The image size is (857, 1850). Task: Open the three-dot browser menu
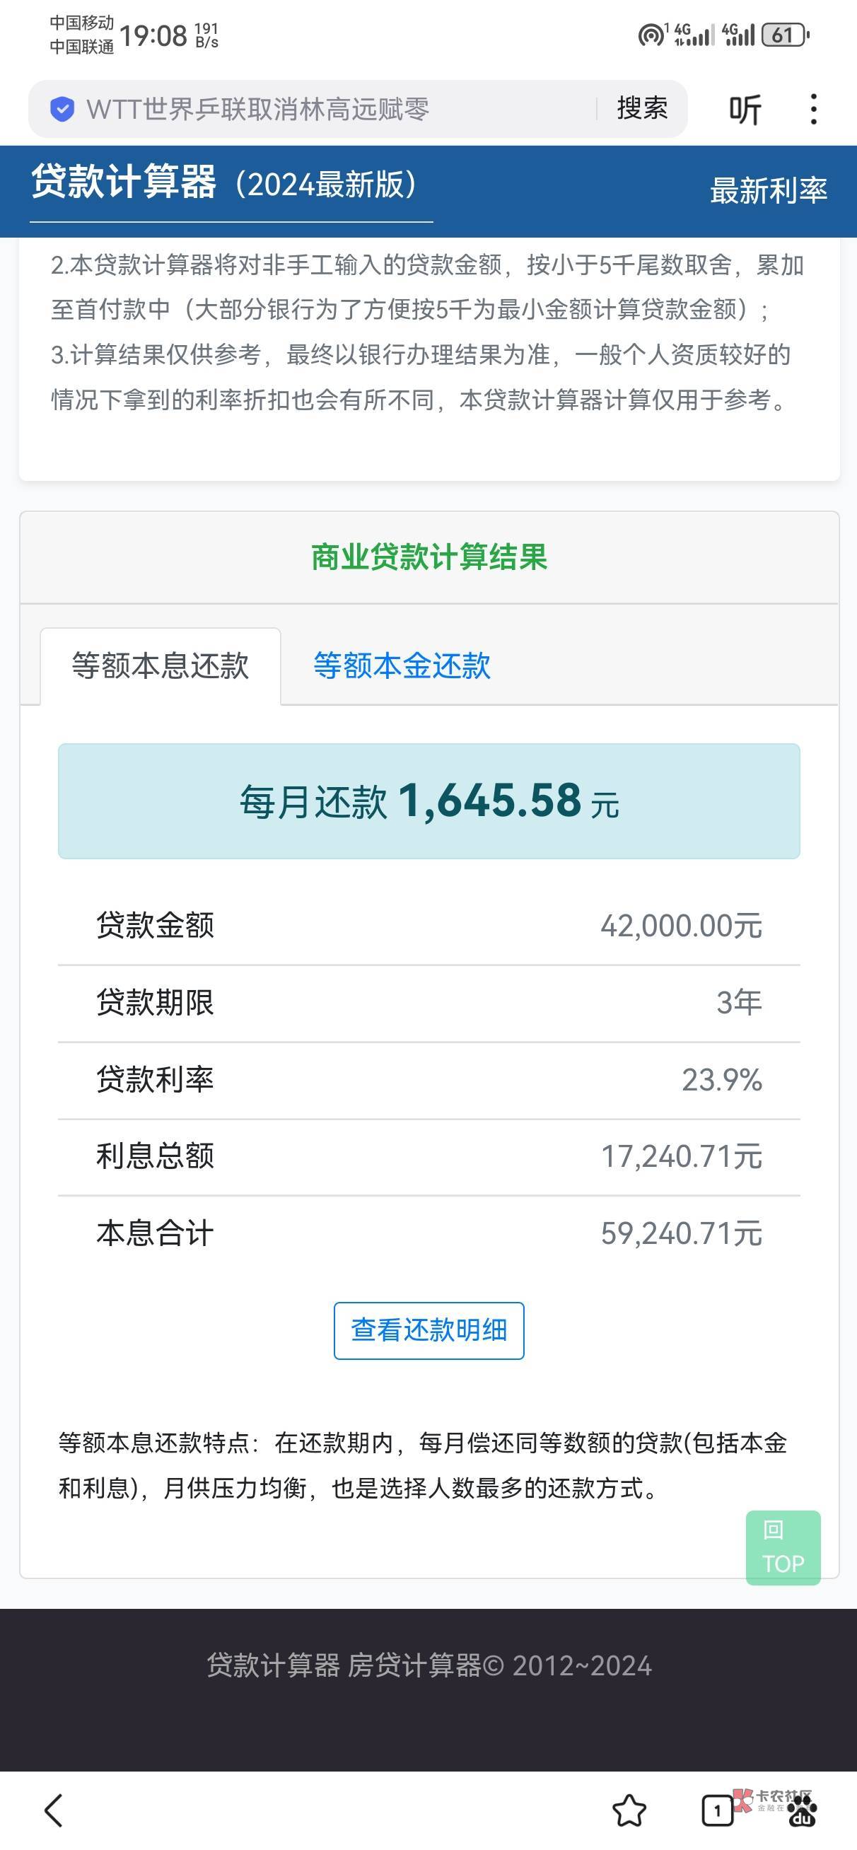click(813, 109)
